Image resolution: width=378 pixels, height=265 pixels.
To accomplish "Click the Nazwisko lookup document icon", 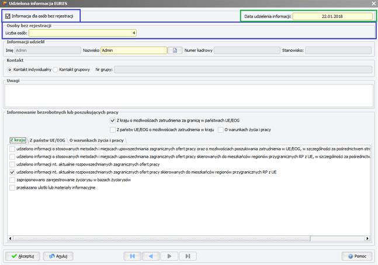I will tap(175, 51).
